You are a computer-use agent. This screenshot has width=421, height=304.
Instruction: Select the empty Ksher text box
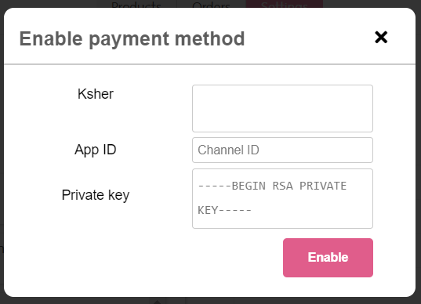pos(282,108)
